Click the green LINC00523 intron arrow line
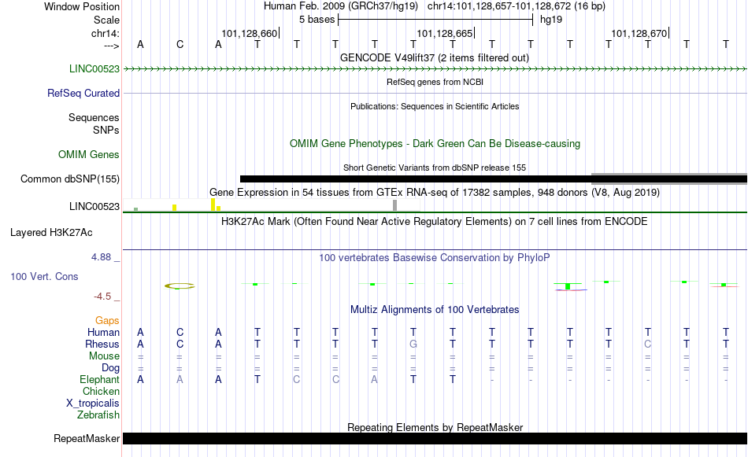Viewport: 748px width, 457px height. [435, 69]
